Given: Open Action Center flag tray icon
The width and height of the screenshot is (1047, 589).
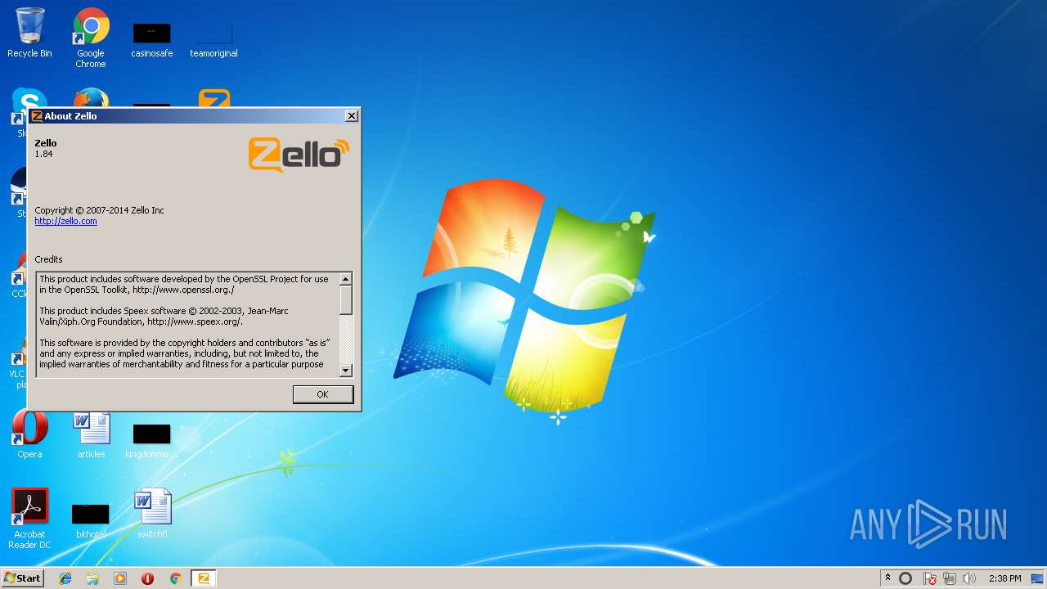Looking at the screenshot, I should click(x=930, y=578).
